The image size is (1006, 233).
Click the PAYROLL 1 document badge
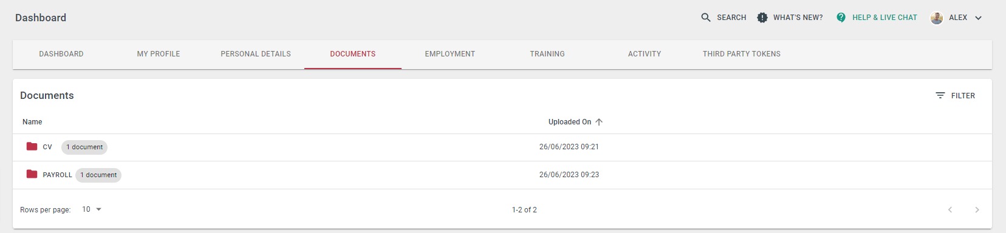coord(98,175)
